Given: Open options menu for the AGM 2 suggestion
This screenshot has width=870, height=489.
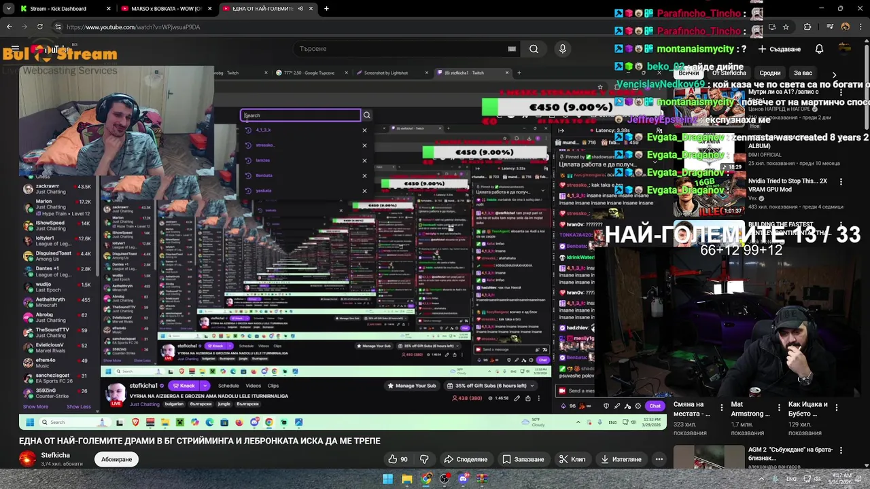Looking at the screenshot, I should [841, 450].
